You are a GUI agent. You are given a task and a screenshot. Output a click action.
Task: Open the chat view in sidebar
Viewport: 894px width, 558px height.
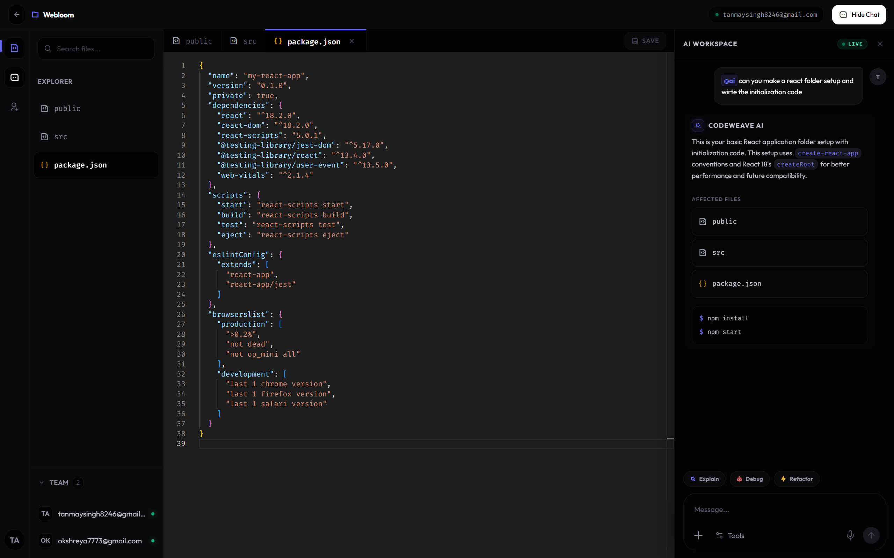point(14,77)
